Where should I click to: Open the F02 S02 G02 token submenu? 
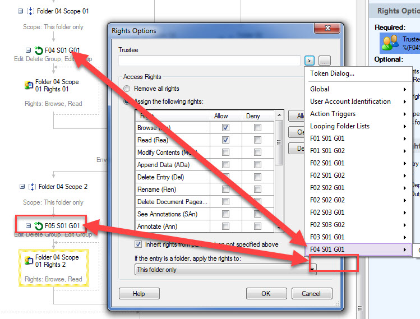coord(358,200)
